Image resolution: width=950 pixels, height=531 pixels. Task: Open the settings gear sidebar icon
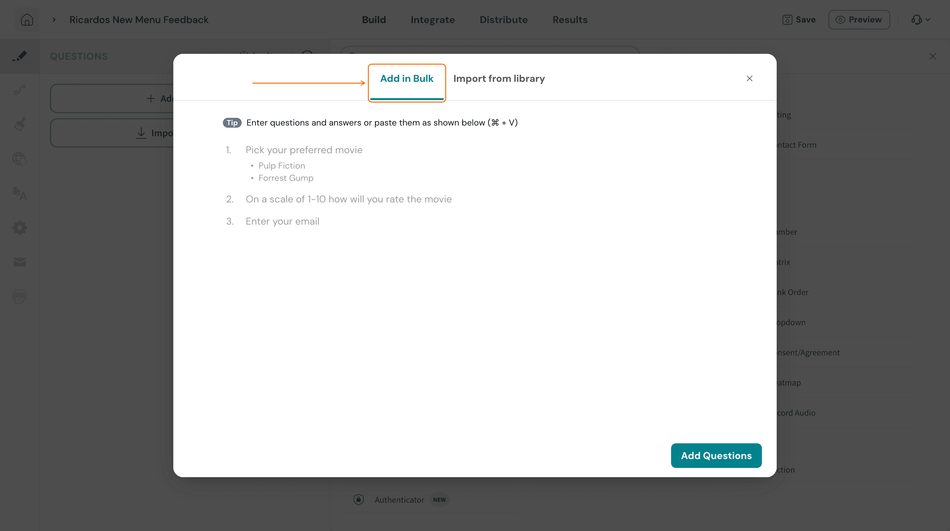point(19,228)
